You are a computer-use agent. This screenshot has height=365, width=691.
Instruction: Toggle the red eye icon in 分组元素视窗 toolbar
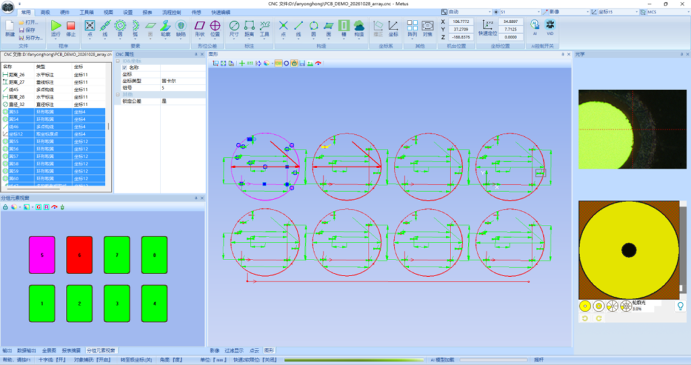tap(54, 207)
